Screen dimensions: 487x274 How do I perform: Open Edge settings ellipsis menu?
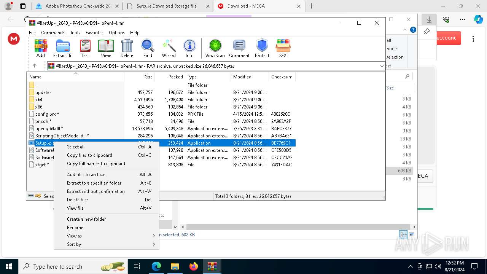[463, 19]
